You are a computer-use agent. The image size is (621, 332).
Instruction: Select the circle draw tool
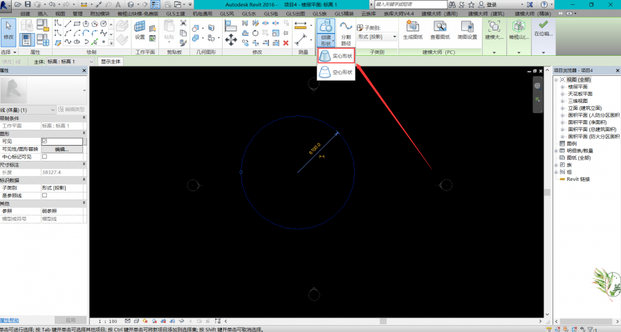coord(103,23)
